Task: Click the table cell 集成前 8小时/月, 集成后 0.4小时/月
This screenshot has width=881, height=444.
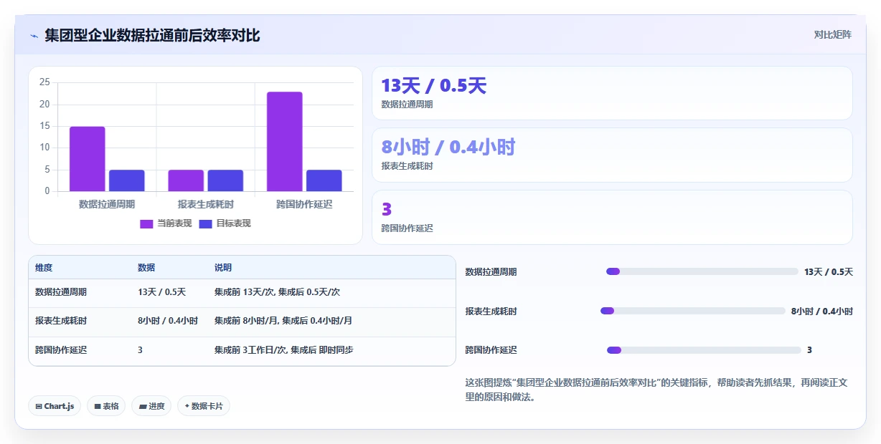Action: (283, 321)
